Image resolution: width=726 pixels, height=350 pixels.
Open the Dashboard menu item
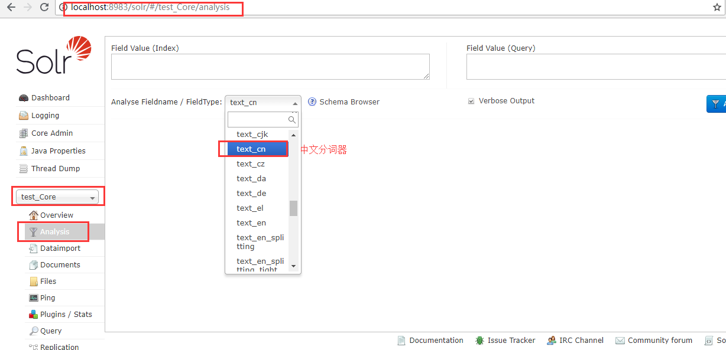point(50,98)
